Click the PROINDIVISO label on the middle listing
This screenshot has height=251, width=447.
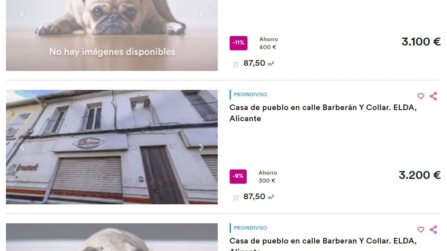(x=250, y=94)
